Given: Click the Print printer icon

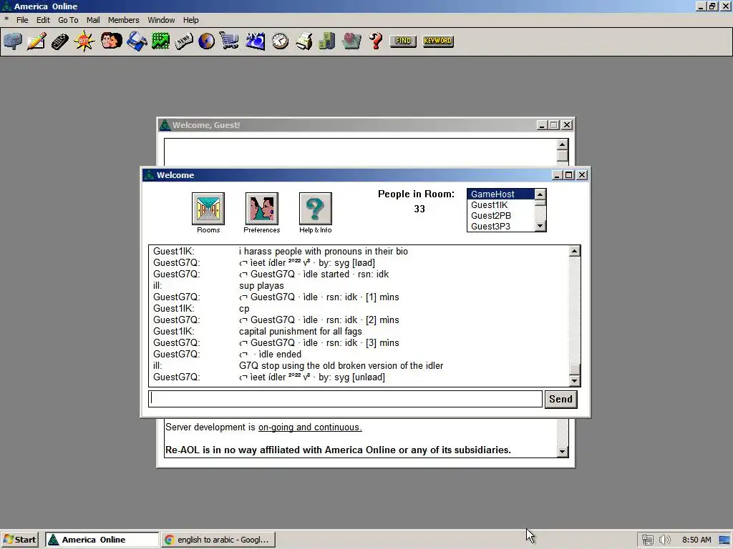Looking at the screenshot, I should (304, 41).
